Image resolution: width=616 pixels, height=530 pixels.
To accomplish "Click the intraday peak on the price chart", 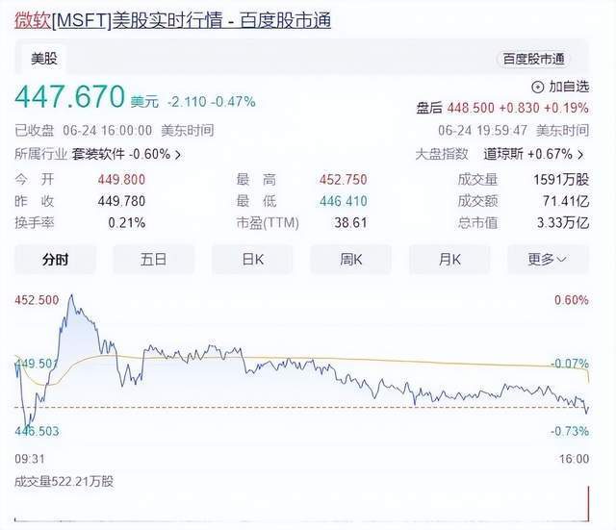I will (71, 296).
